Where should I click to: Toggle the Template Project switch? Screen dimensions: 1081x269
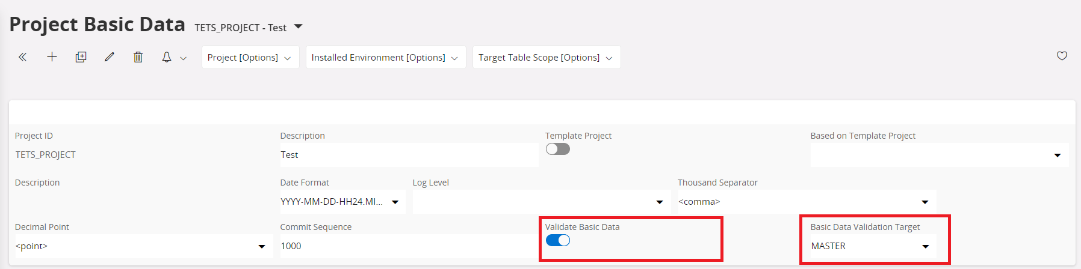[557, 149]
